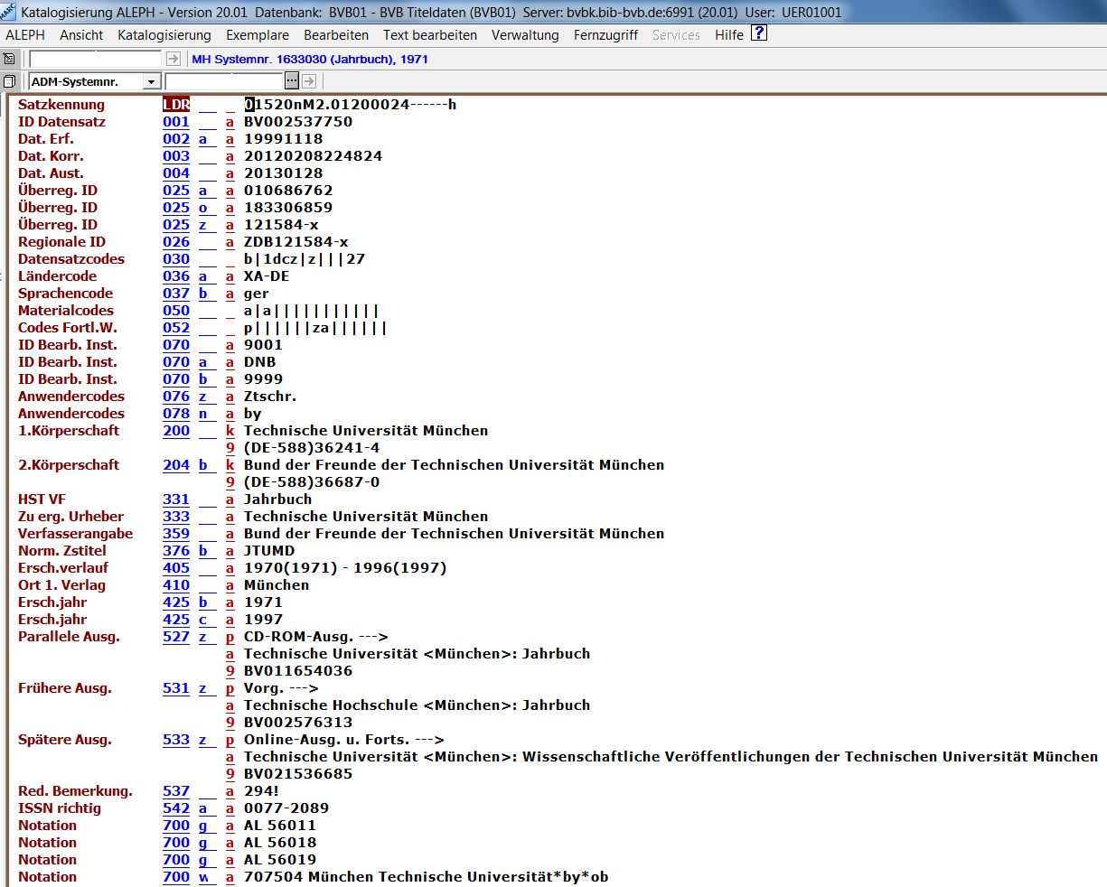Click the ellipsis browse button
Image resolution: width=1107 pixels, height=887 pixels.
(x=292, y=81)
